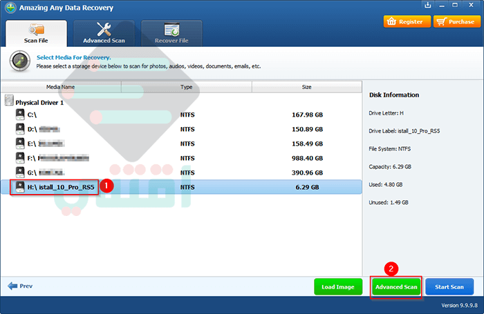The height and width of the screenshot is (314, 484).
Task: Sort by Size column header
Action: [x=307, y=87]
